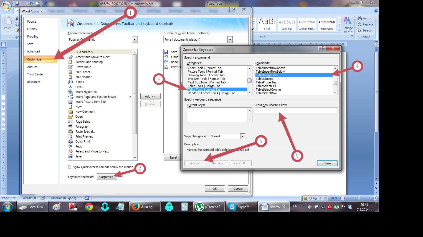Open the Save changes in dropdown
This screenshot has width=423, height=237.
tap(242, 136)
